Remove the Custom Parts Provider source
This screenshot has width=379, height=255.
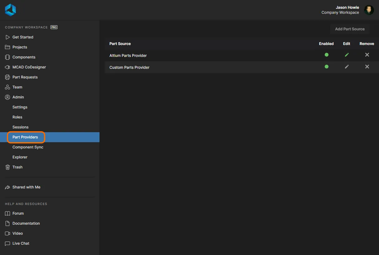point(367,67)
